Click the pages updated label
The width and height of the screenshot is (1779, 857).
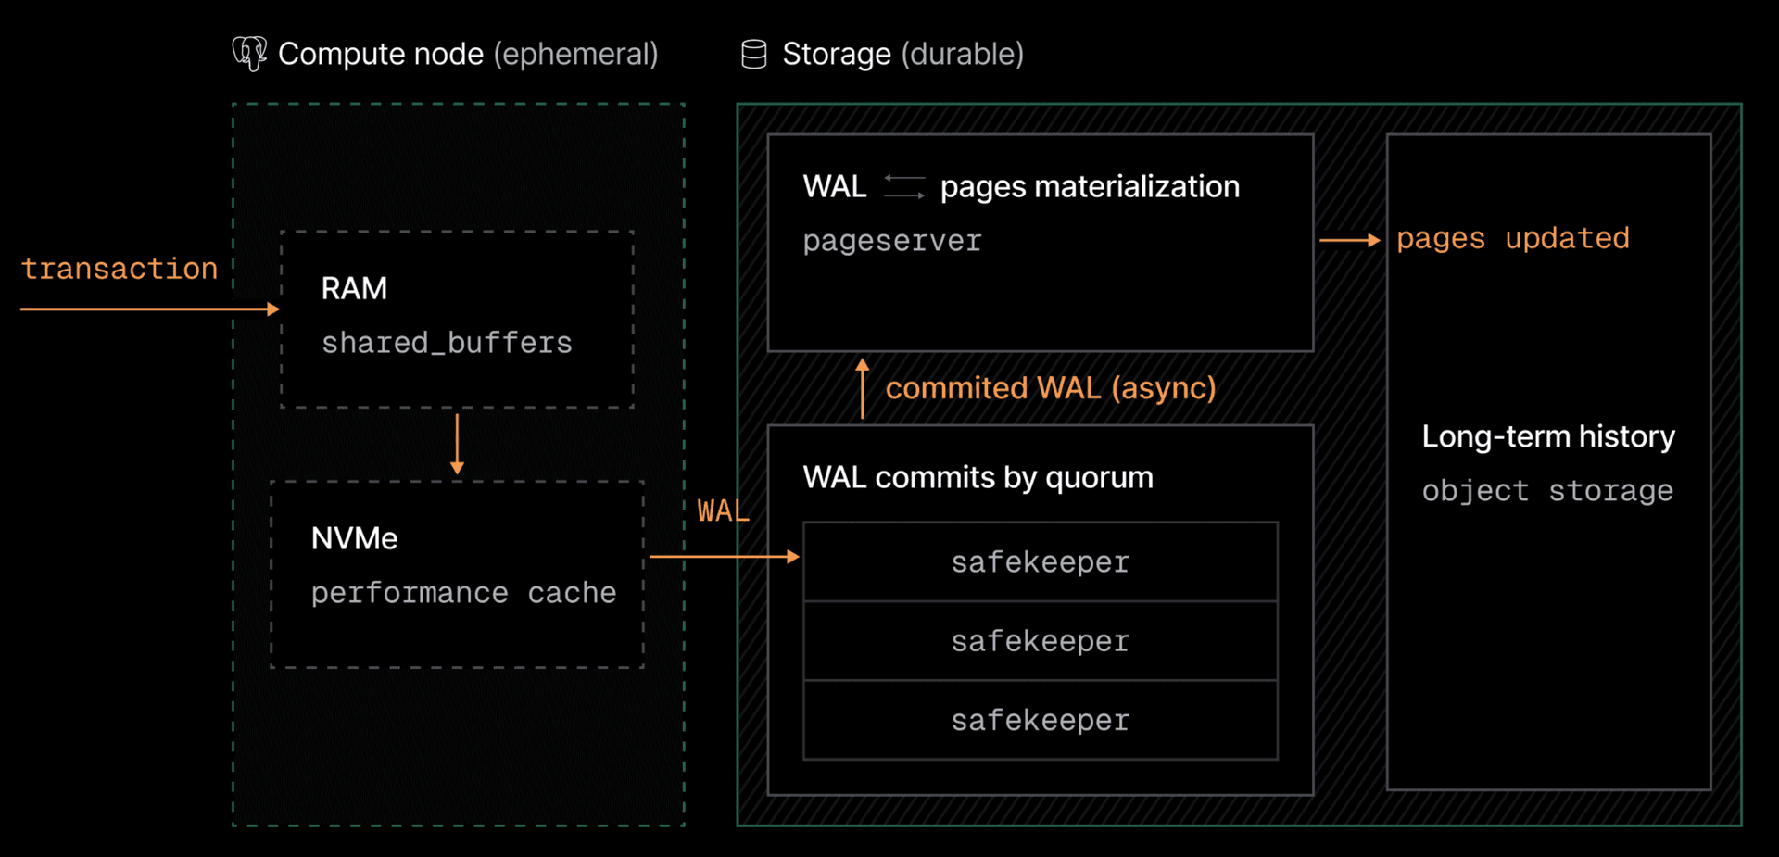coord(1513,238)
